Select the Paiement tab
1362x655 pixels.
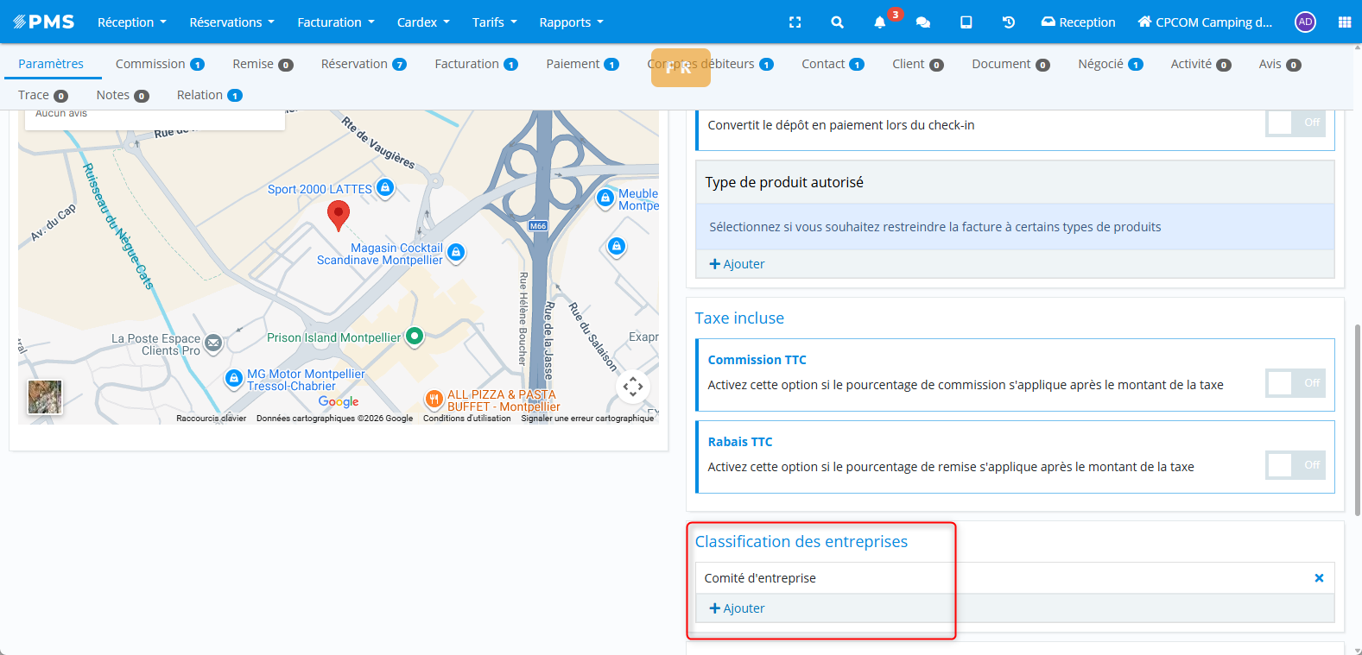[x=581, y=64]
